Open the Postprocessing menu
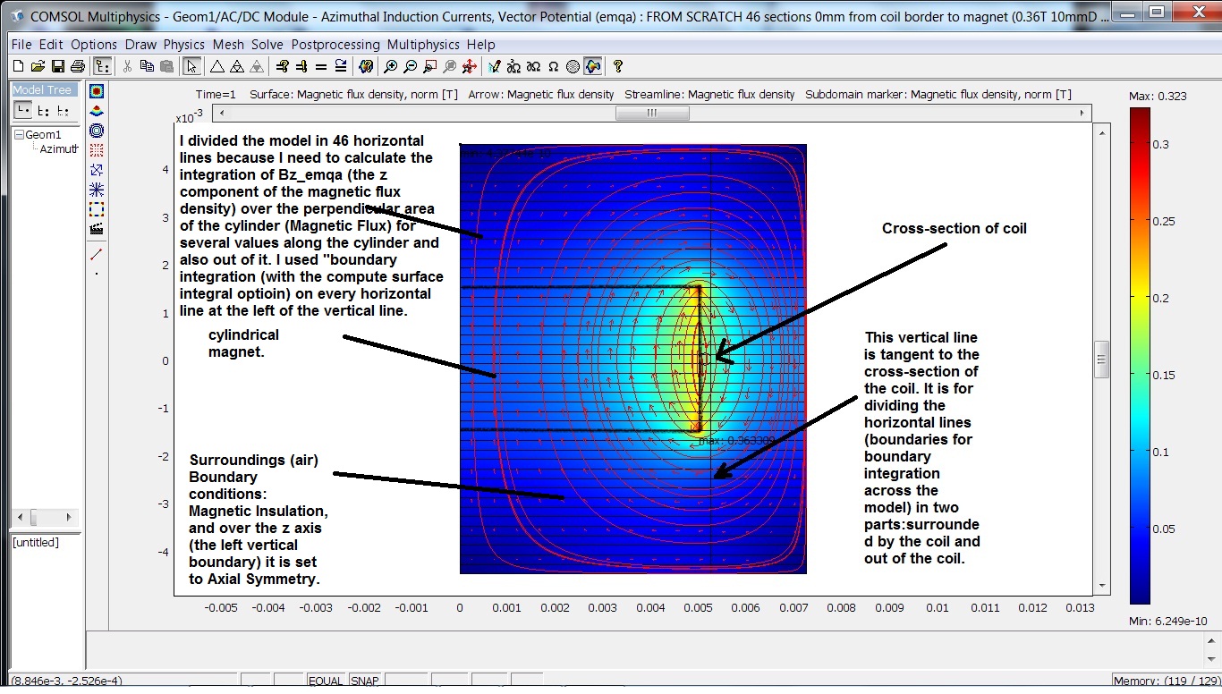The image size is (1222, 694). click(x=336, y=45)
